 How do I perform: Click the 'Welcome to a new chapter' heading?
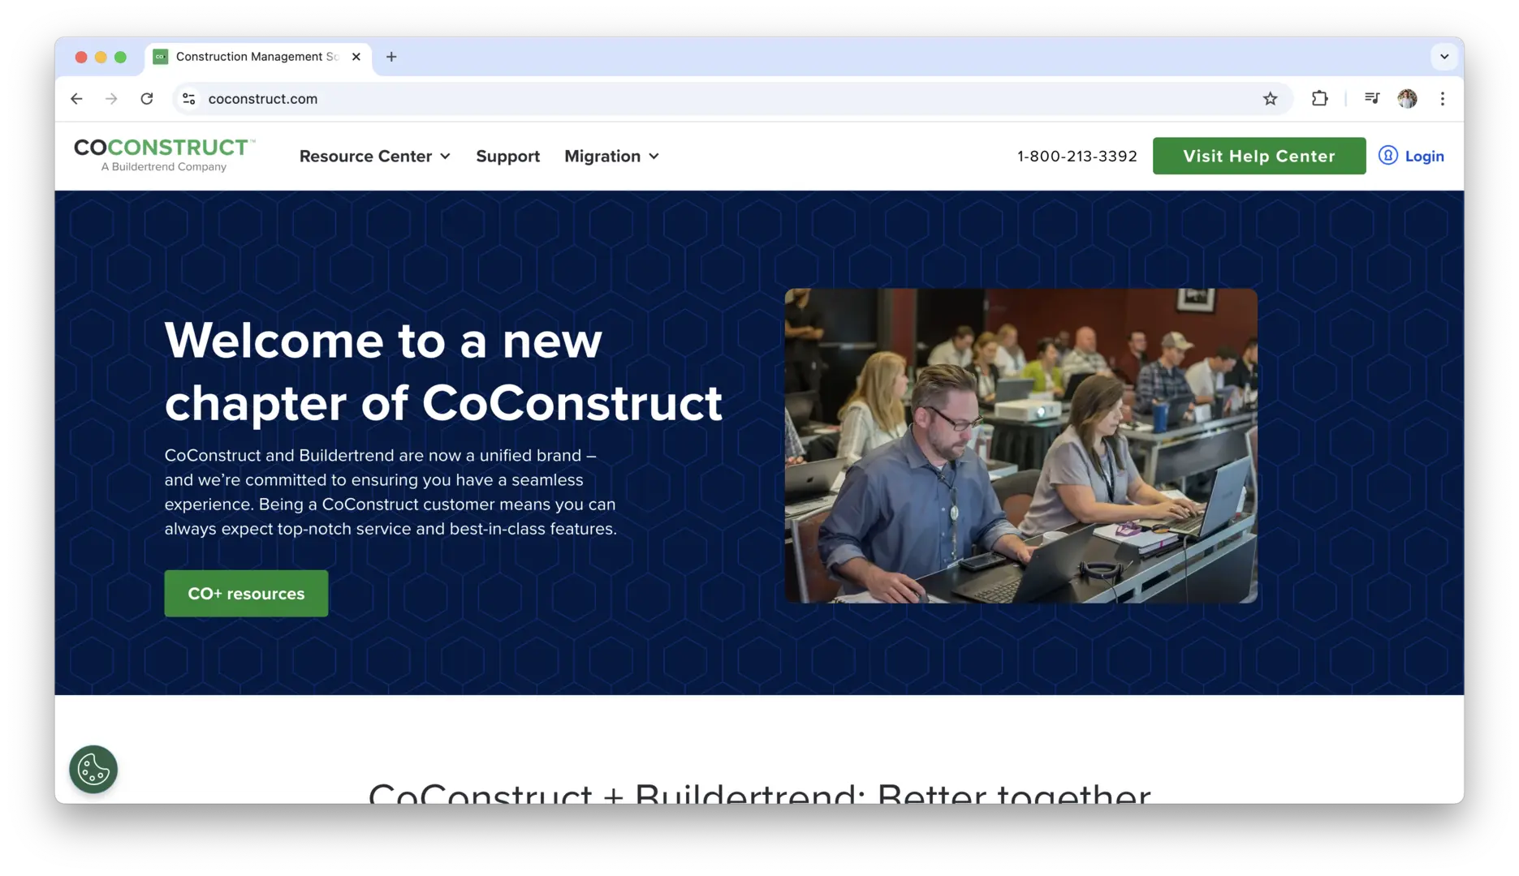click(443, 371)
